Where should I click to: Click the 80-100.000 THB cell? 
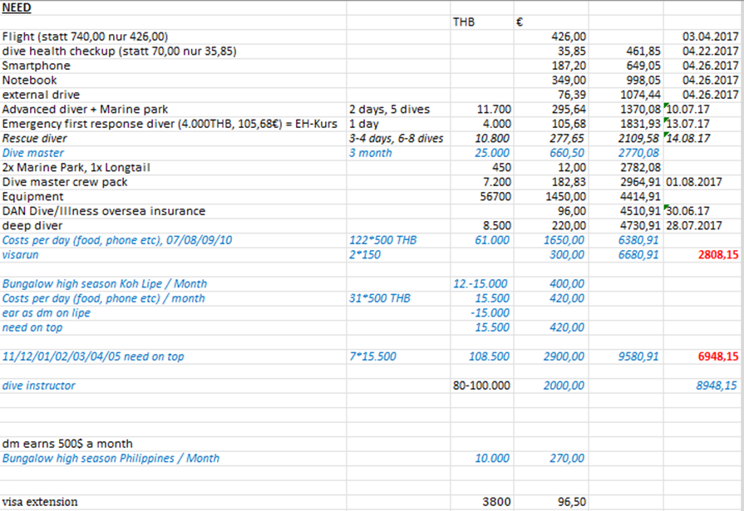click(x=480, y=386)
